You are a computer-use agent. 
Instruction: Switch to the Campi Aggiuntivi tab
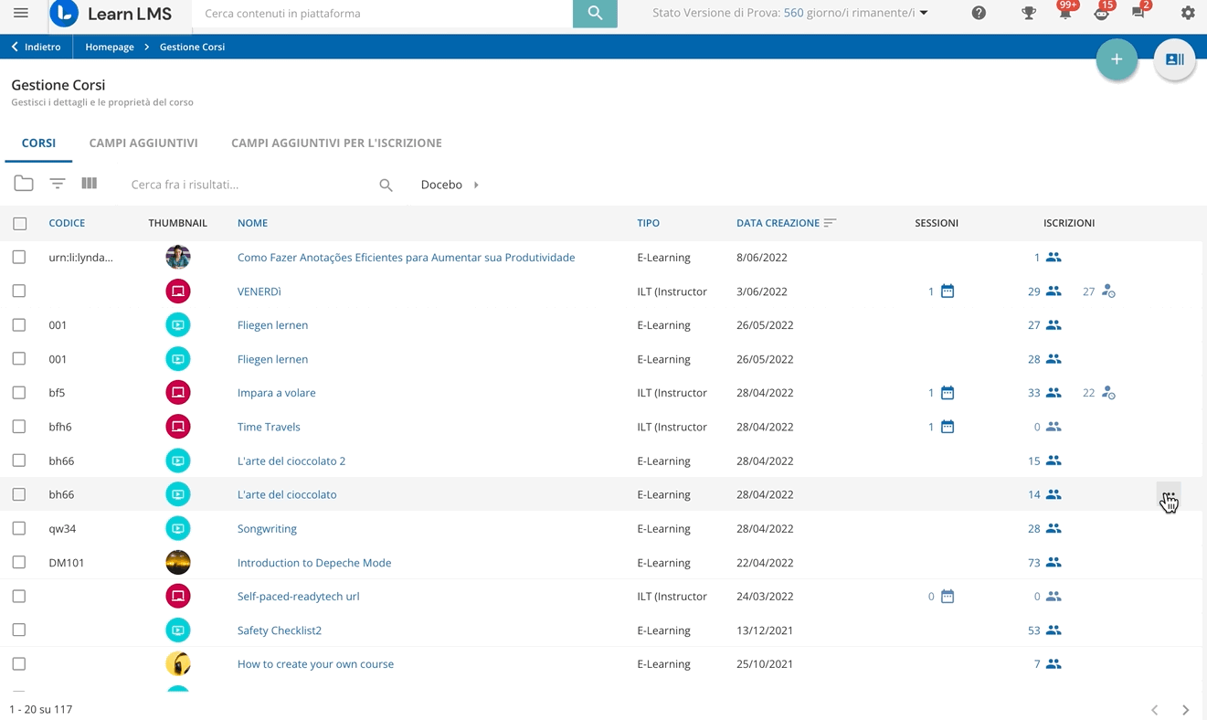(143, 143)
